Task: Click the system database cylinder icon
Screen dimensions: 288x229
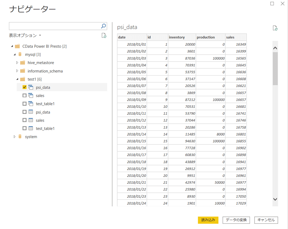Action: [20, 137]
